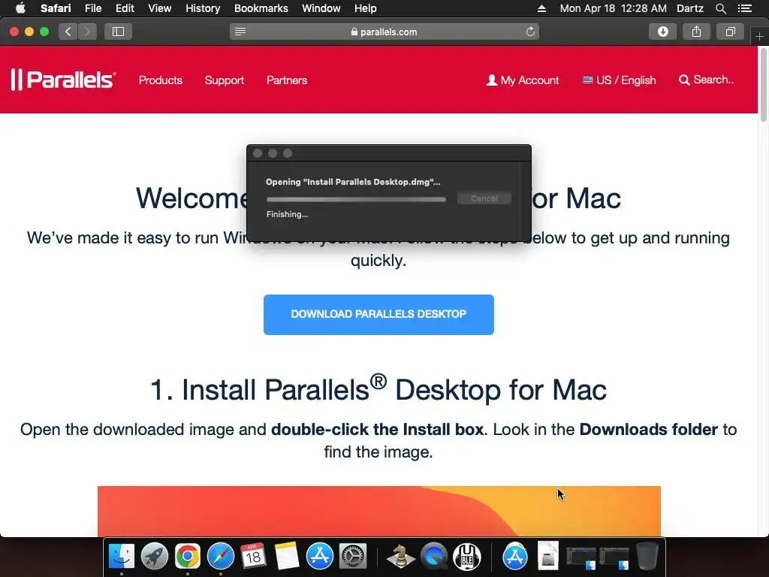Open the Safari application menu
The image size is (769, 577).
56,8
